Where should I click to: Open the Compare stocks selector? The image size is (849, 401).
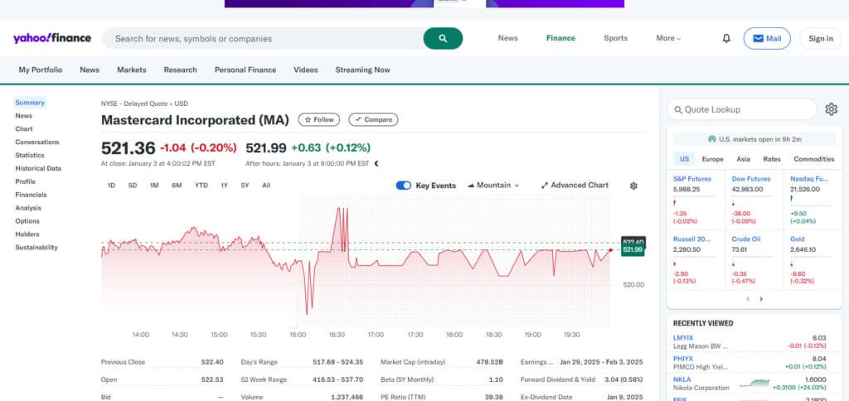point(373,119)
